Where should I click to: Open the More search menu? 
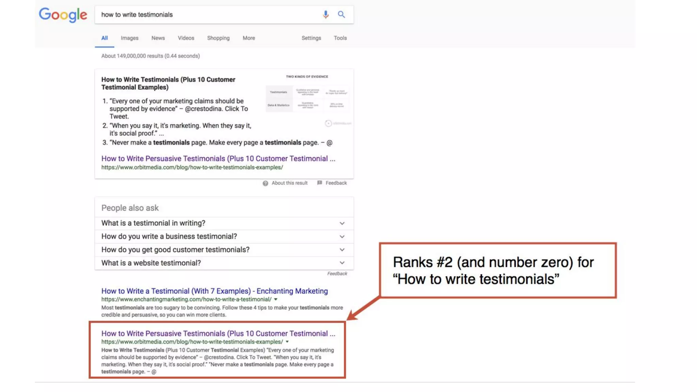pos(248,38)
